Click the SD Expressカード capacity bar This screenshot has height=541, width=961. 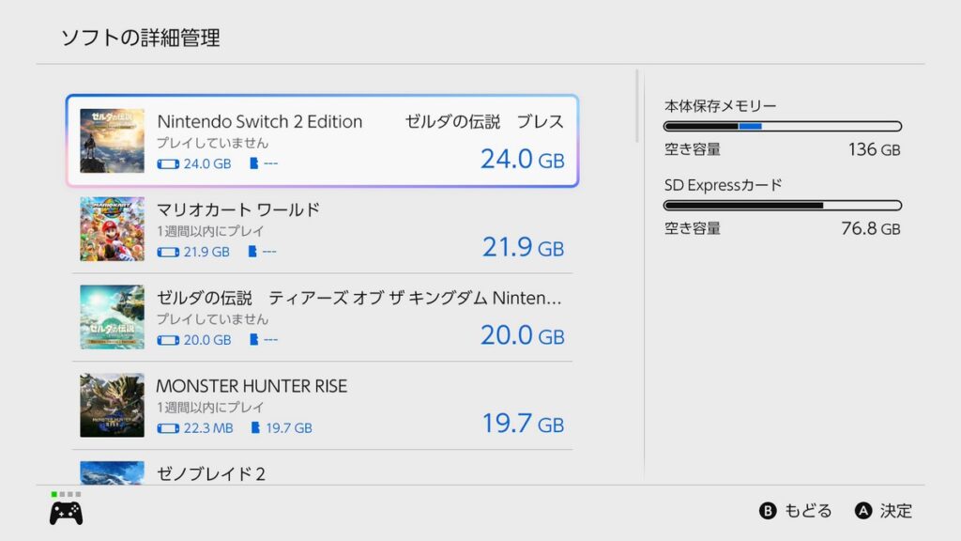tap(783, 206)
